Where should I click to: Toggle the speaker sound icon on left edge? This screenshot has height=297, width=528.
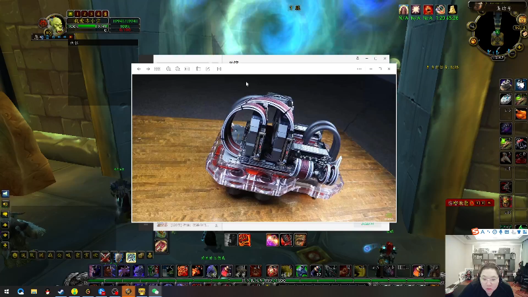5,204
